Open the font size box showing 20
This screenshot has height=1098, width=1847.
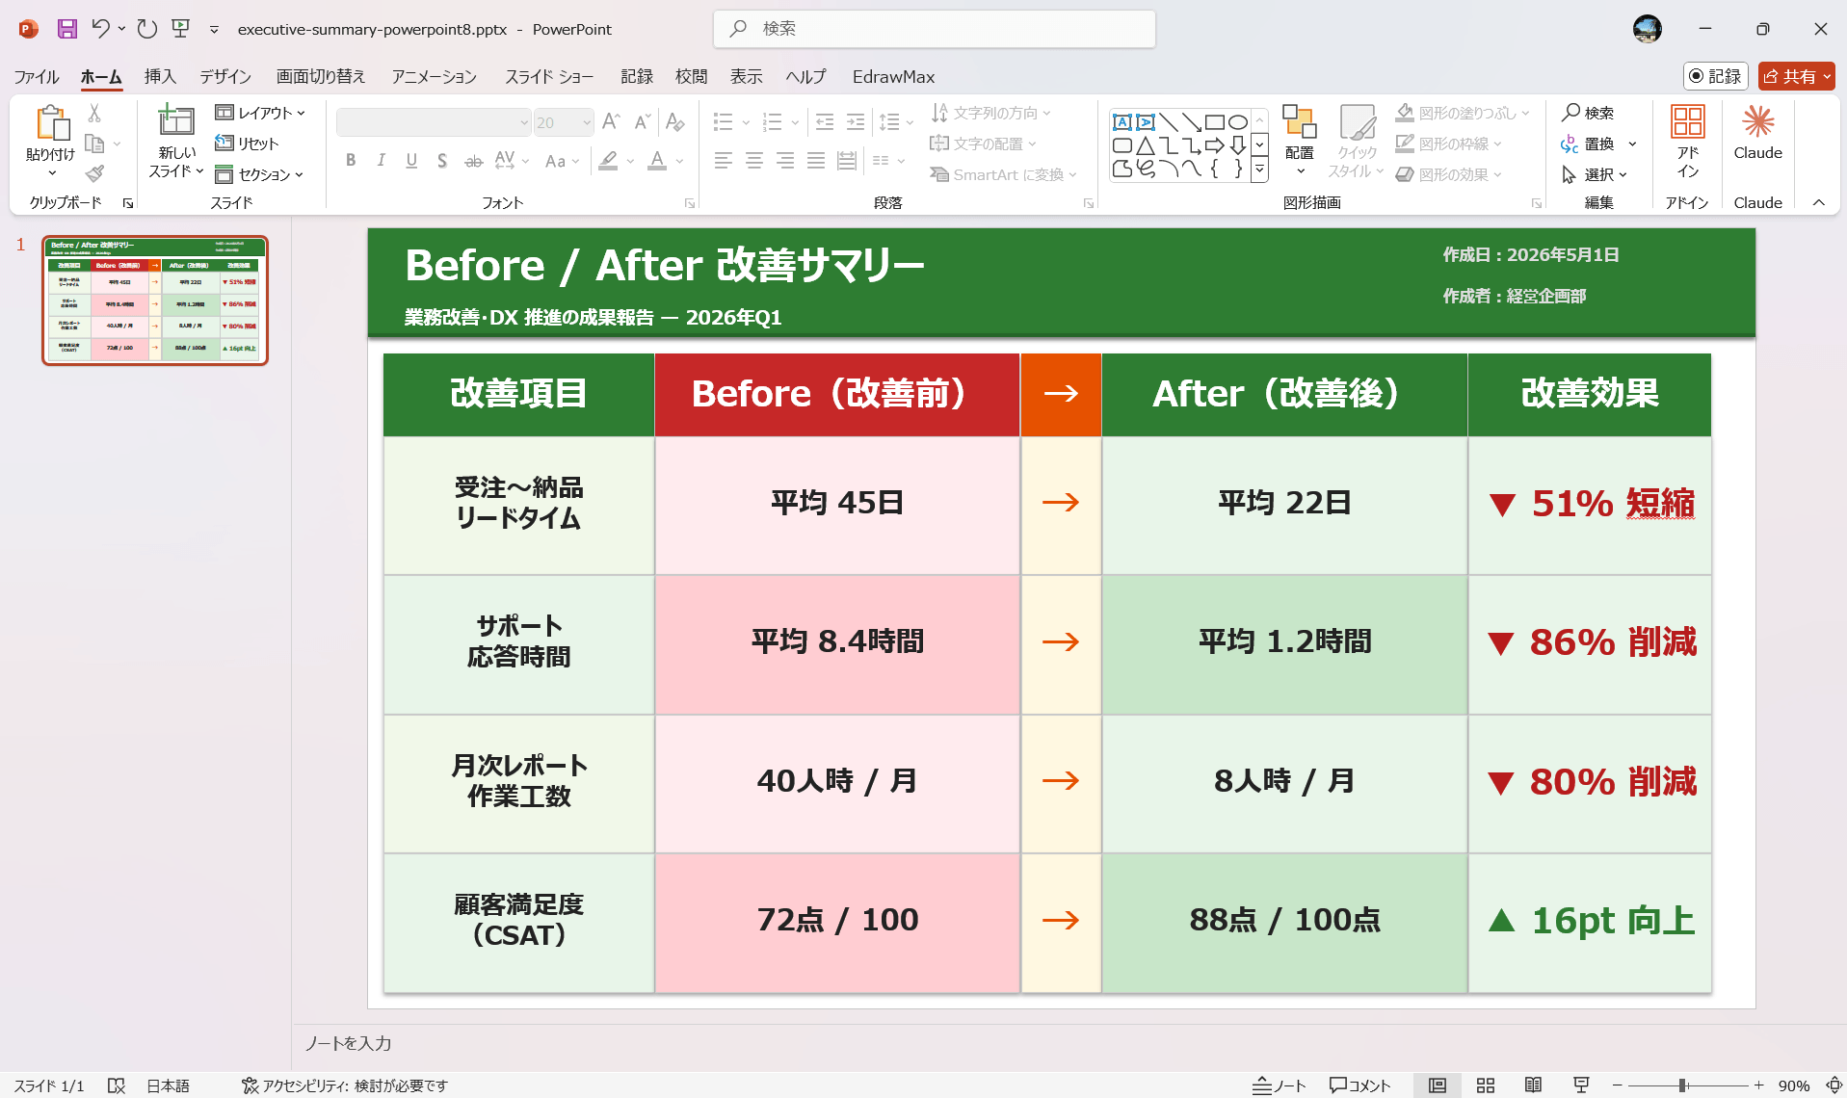pos(564,122)
